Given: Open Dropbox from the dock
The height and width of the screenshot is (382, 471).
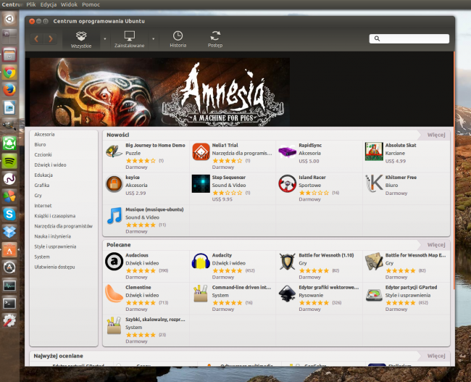Looking at the screenshot, I should 9,232.
